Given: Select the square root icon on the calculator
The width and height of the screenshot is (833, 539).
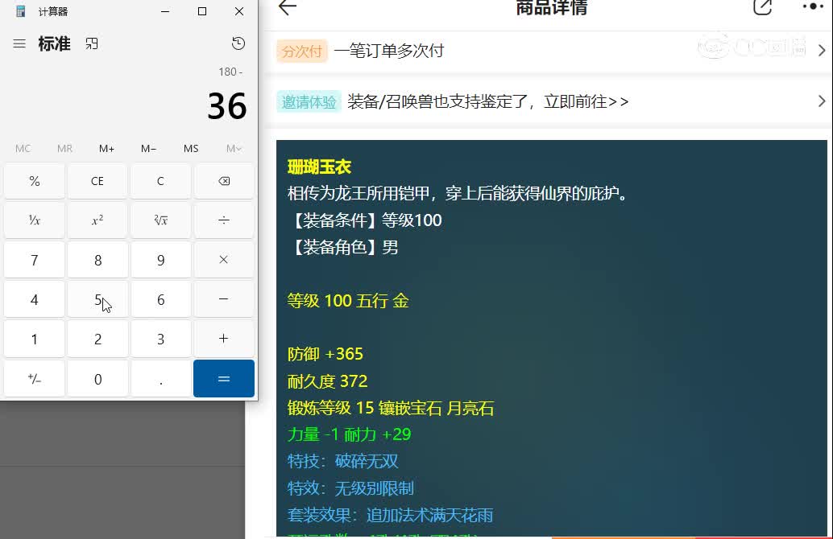Looking at the screenshot, I should 160,220.
